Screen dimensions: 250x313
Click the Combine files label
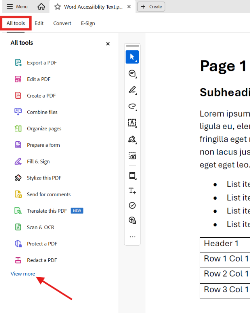[x=42, y=112]
